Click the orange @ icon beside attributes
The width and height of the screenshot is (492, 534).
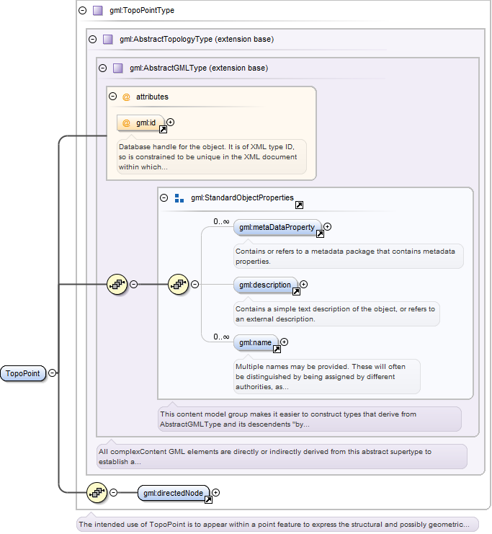coord(126,97)
